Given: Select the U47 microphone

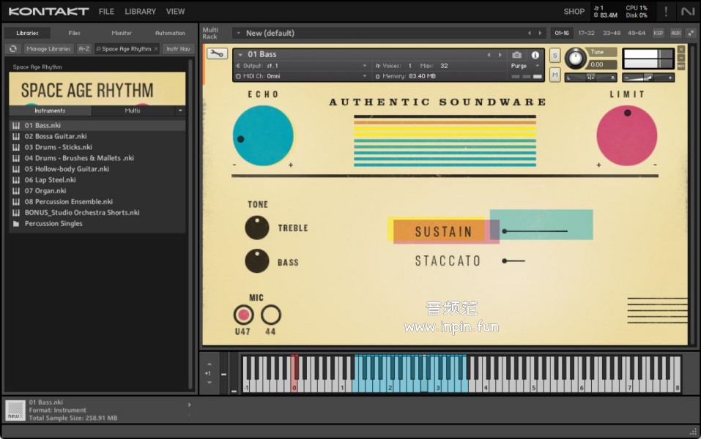Looking at the screenshot, I should pyautogui.click(x=243, y=315).
